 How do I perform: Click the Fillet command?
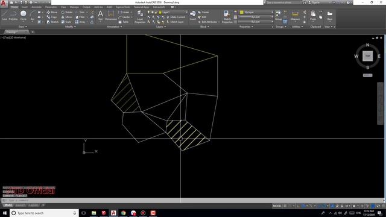[80, 17]
